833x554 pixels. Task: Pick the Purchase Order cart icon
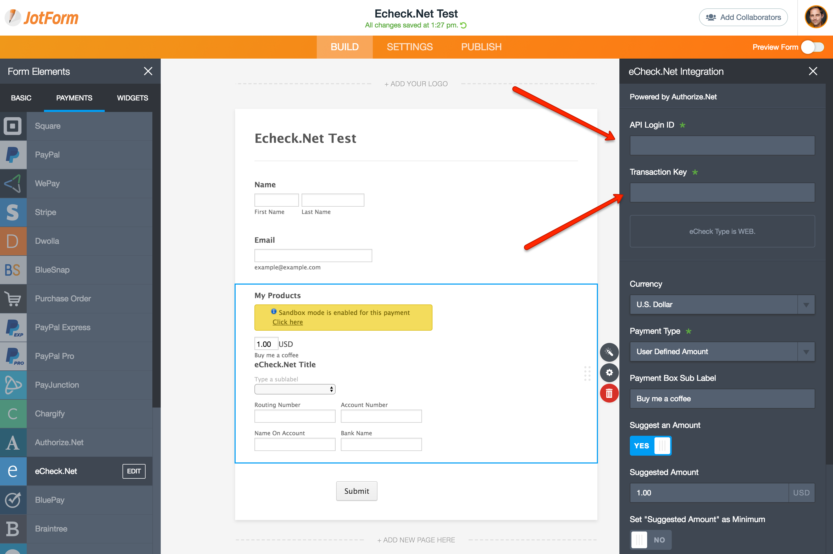[13, 299]
